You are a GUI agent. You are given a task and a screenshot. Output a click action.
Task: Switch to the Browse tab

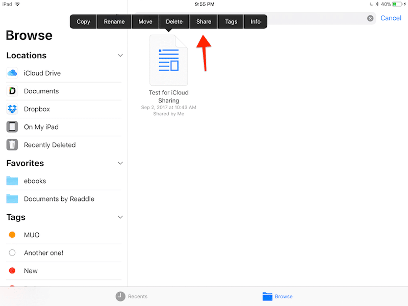[x=277, y=296]
